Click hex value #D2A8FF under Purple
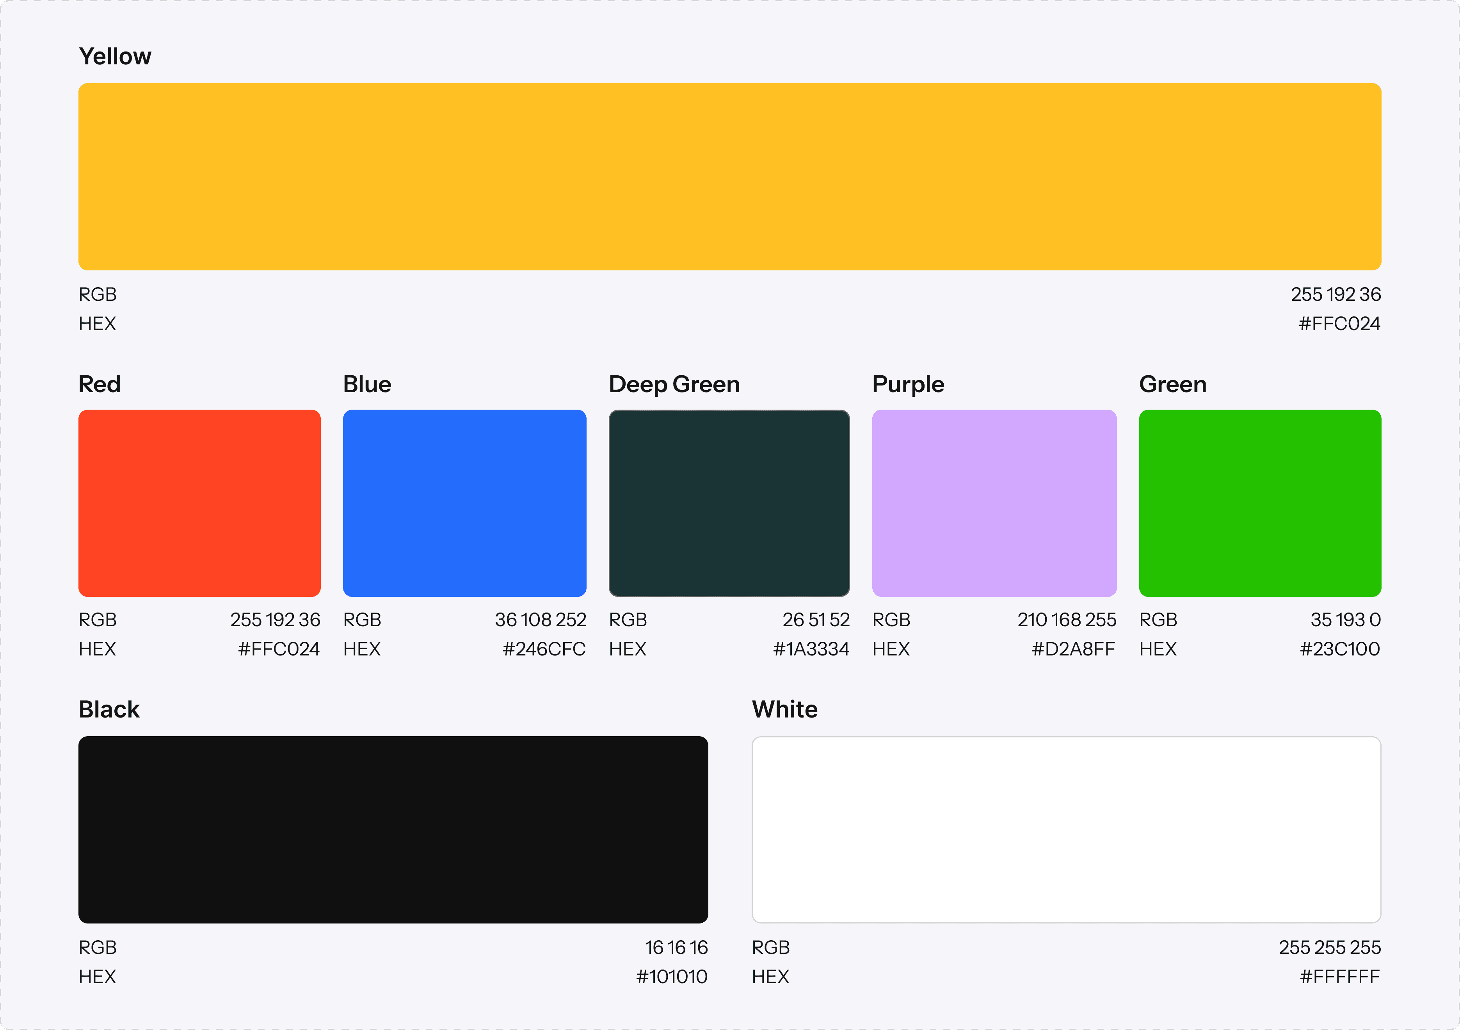Image resolution: width=1460 pixels, height=1030 pixels. pyautogui.click(x=1073, y=649)
